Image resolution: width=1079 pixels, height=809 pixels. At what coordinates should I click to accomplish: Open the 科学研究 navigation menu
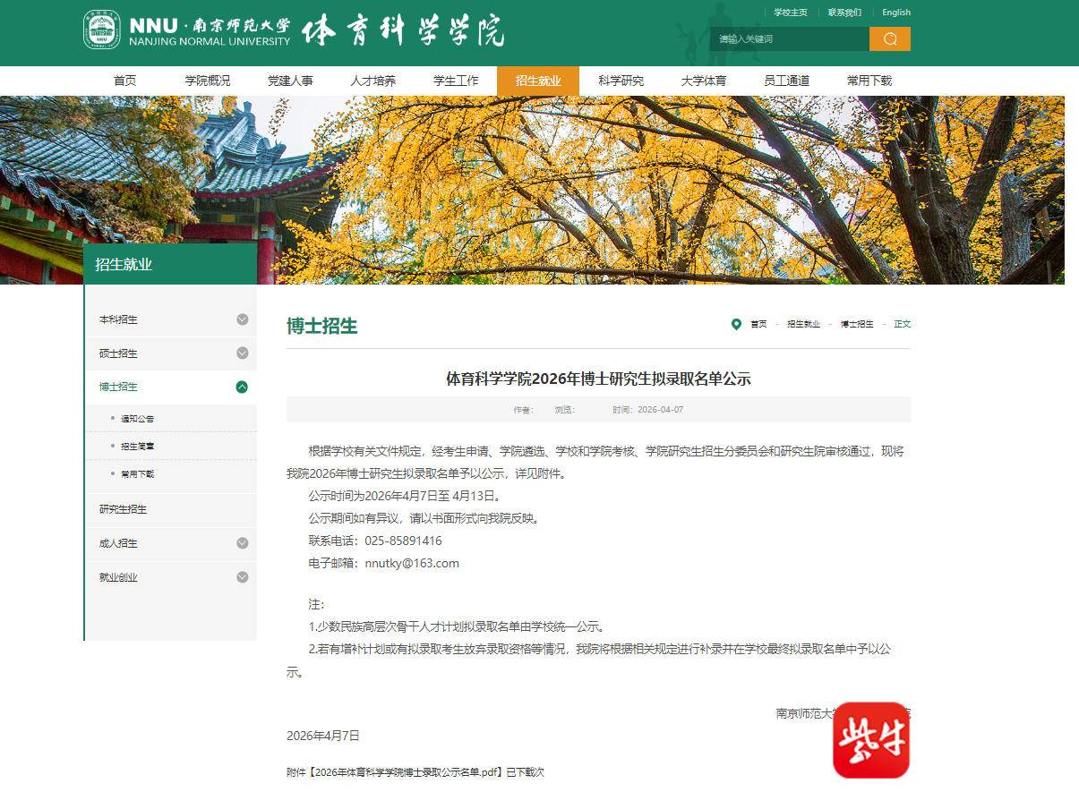(621, 81)
